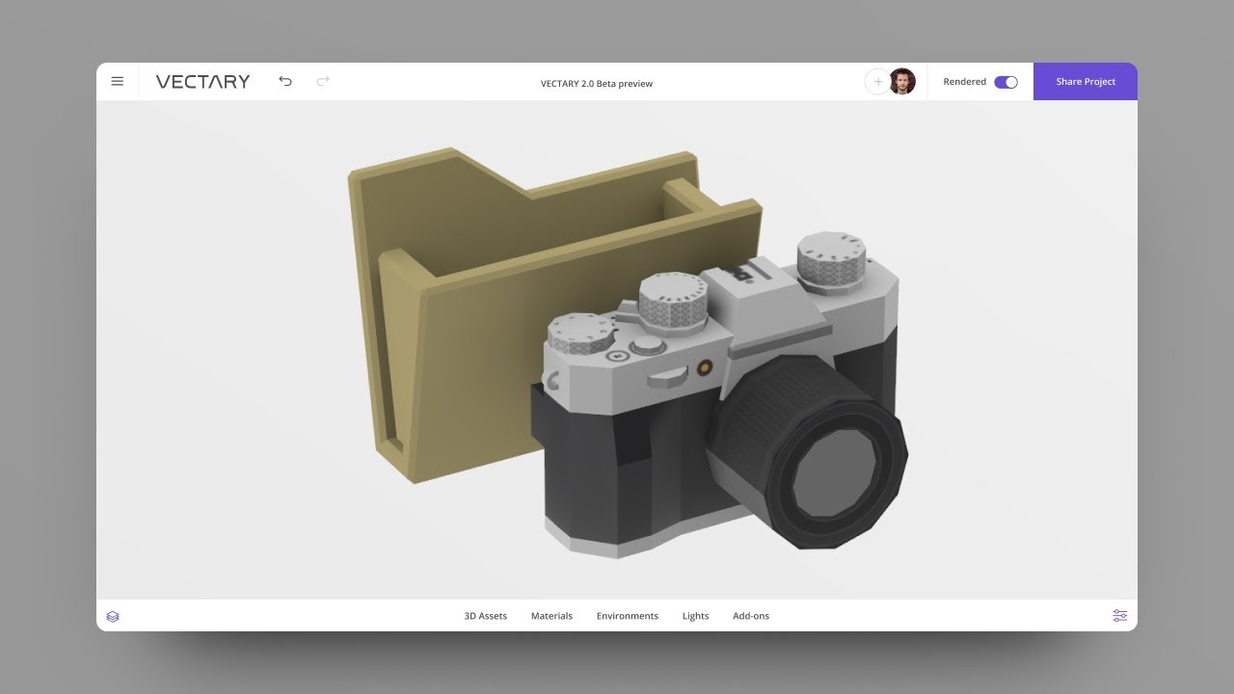Open the hamburger main menu
The height and width of the screenshot is (694, 1234).
(x=118, y=81)
